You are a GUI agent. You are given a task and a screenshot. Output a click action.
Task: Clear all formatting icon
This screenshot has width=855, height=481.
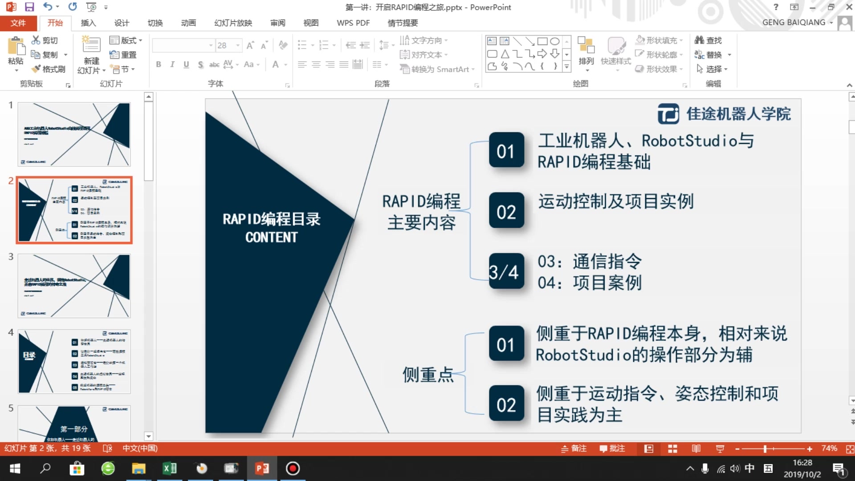[x=283, y=45]
